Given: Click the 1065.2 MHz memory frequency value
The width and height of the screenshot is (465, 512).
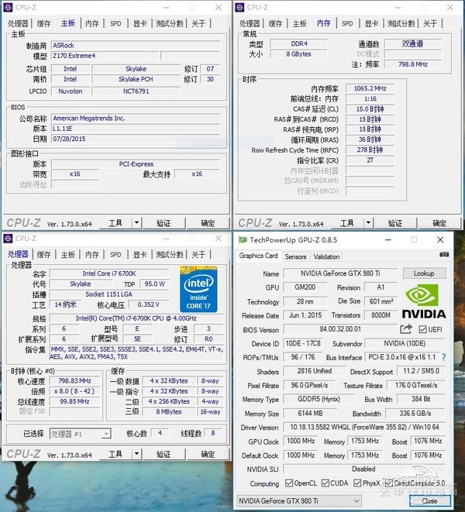Looking at the screenshot, I should (x=370, y=88).
